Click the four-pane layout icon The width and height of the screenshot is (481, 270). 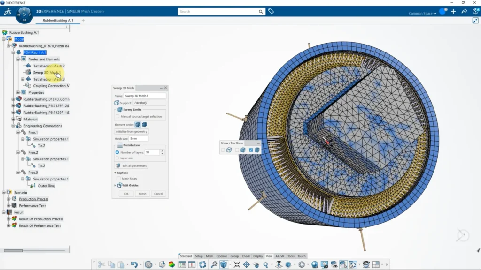376,264
